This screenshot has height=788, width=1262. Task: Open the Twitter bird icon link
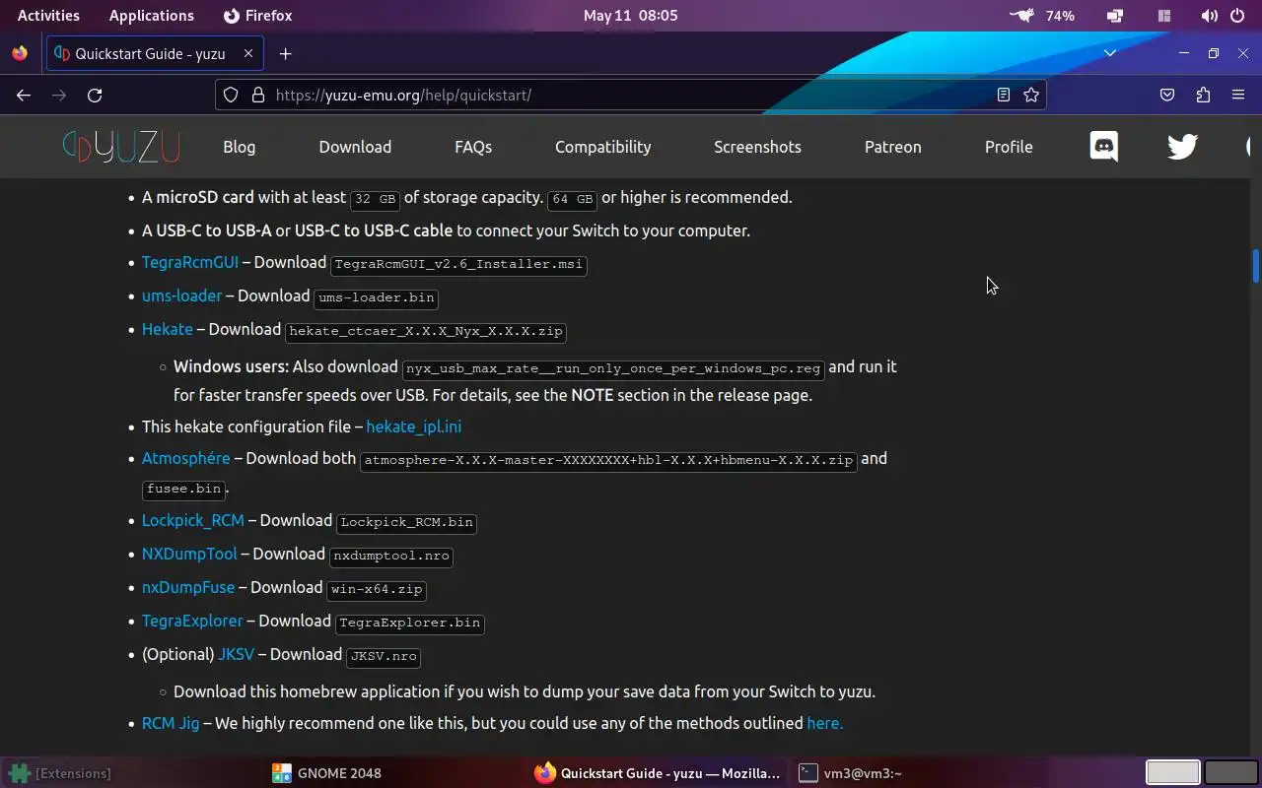point(1182,147)
